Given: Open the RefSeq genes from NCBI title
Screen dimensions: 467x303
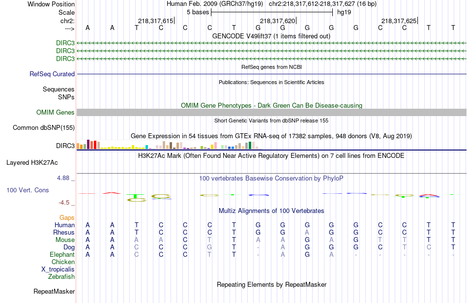Looking at the screenshot, I should (x=271, y=67).
